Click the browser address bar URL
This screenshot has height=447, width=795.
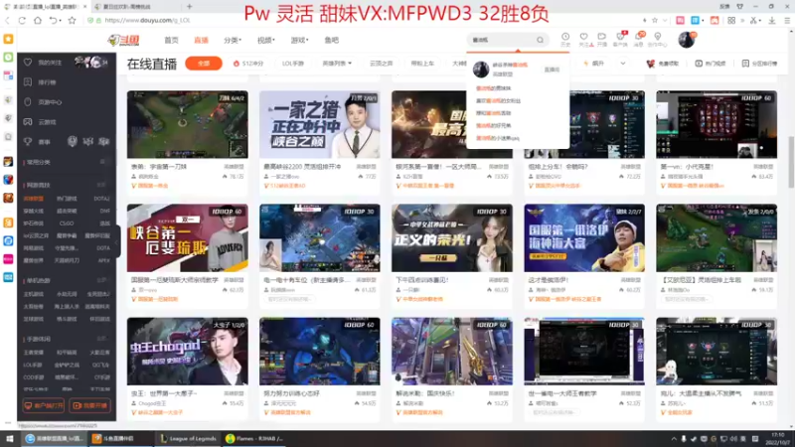(x=147, y=20)
